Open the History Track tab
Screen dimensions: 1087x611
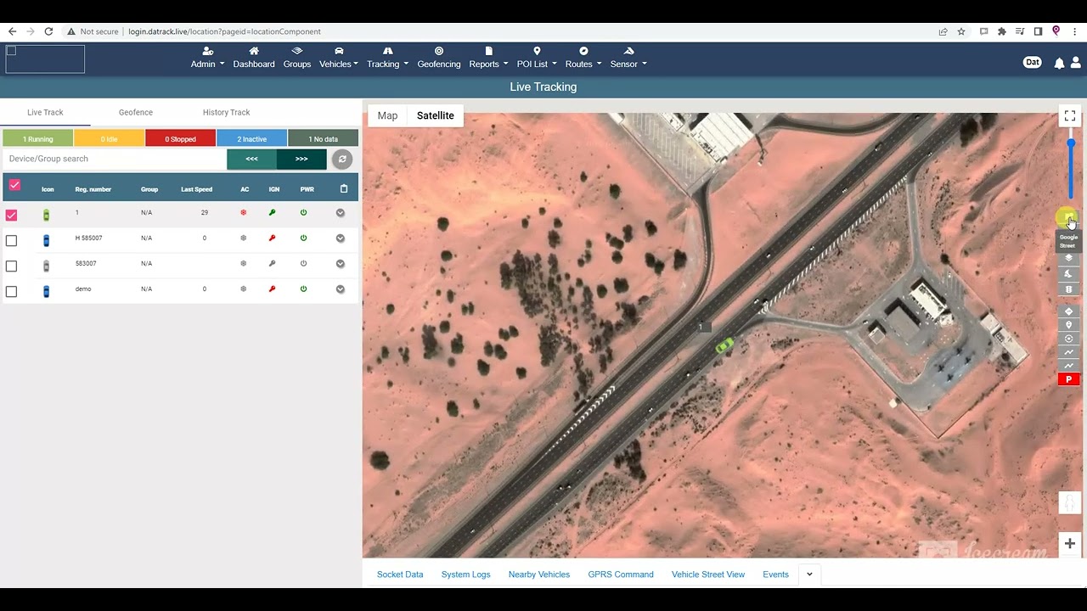(x=227, y=112)
